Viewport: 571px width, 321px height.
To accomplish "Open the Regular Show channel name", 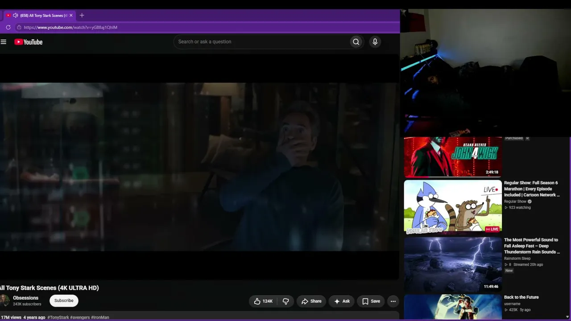I will click(515, 202).
